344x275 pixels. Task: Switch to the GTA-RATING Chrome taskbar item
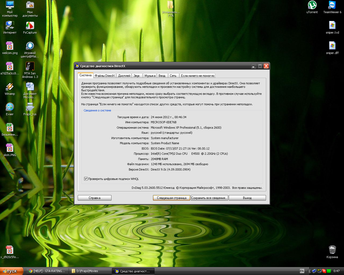tap(47, 271)
